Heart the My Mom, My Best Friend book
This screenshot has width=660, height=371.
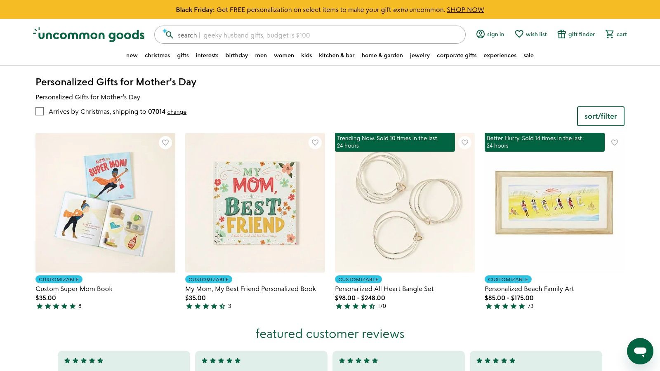[315, 143]
